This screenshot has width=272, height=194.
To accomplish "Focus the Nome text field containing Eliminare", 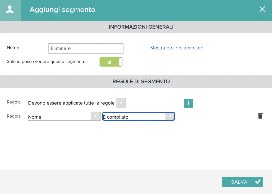I will 86,48.
